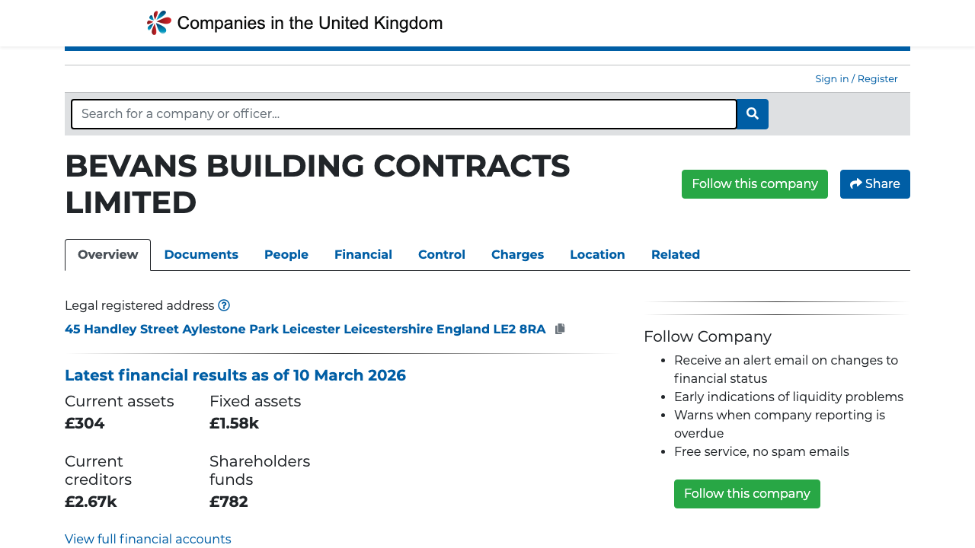Image resolution: width=975 pixels, height=548 pixels.
Task: Click the share arrow icon on the Share button
Action: pos(855,183)
